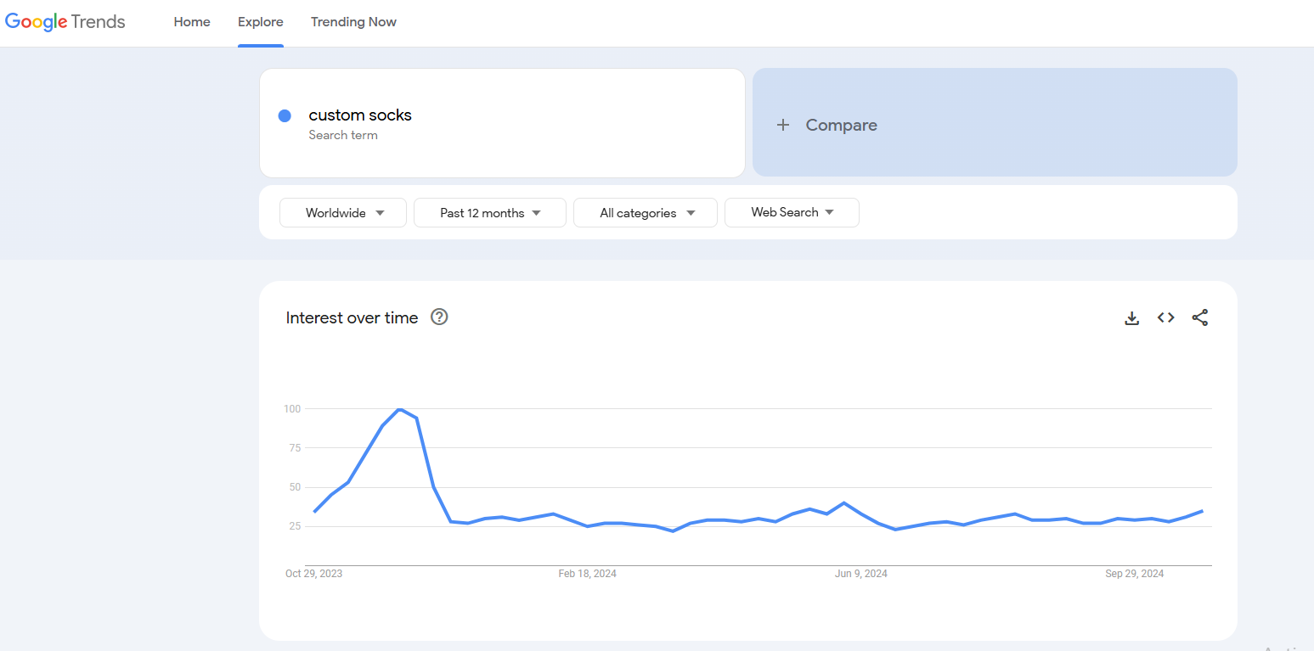Open the Past 12 months time range dropdown

click(x=490, y=213)
